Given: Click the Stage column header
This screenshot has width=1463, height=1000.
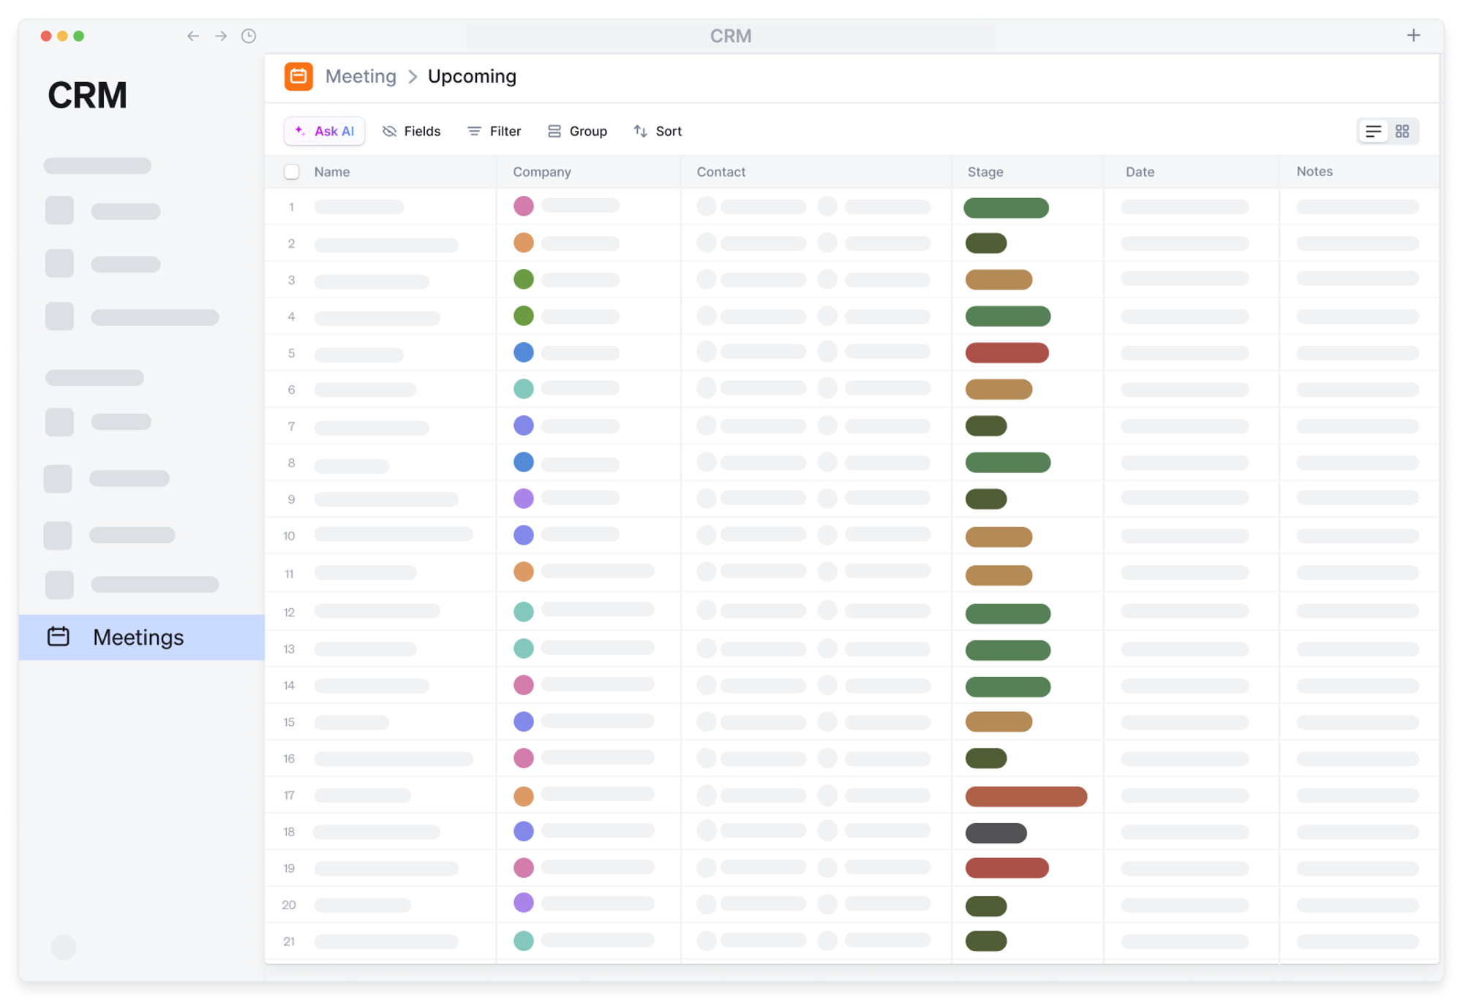Looking at the screenshot, I should (x=985, y=172).
